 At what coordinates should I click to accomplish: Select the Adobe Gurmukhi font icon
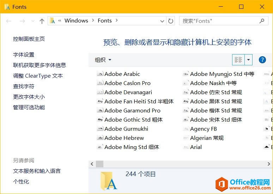tap(100, 129)
